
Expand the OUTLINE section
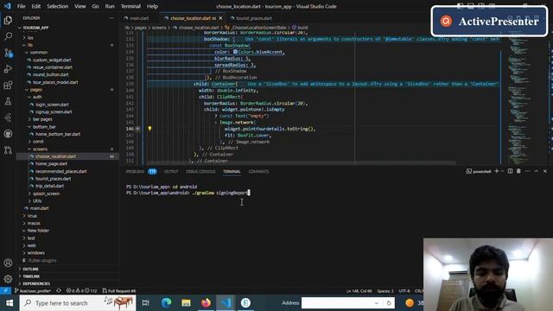pos(31,269)
